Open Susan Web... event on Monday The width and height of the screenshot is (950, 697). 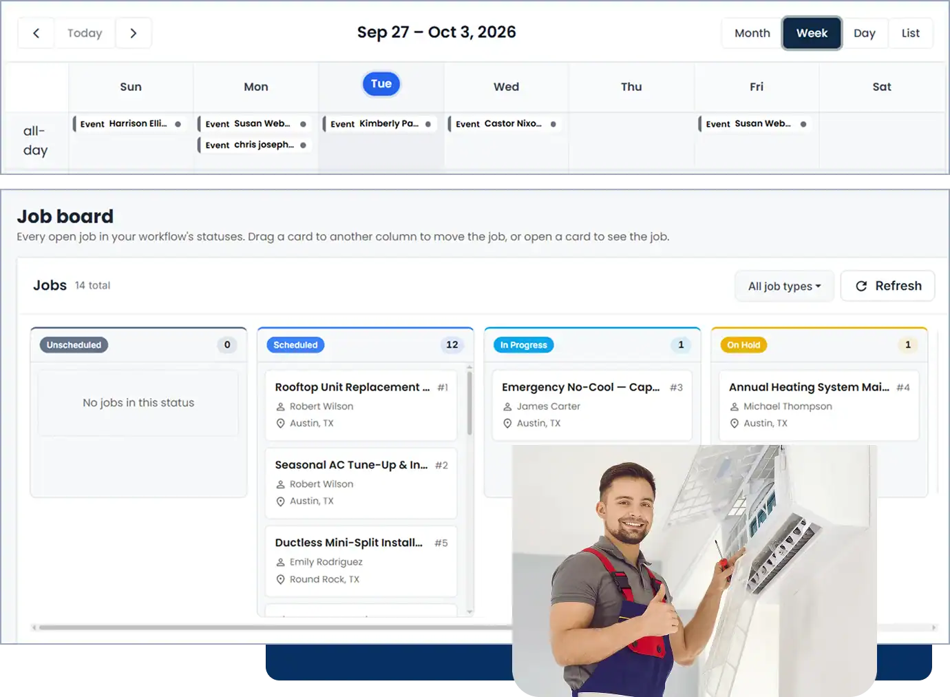coord(255,124)
